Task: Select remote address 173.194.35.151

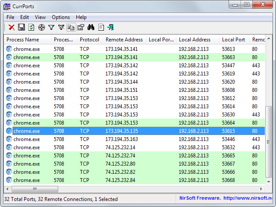Action: click(122, 90)
